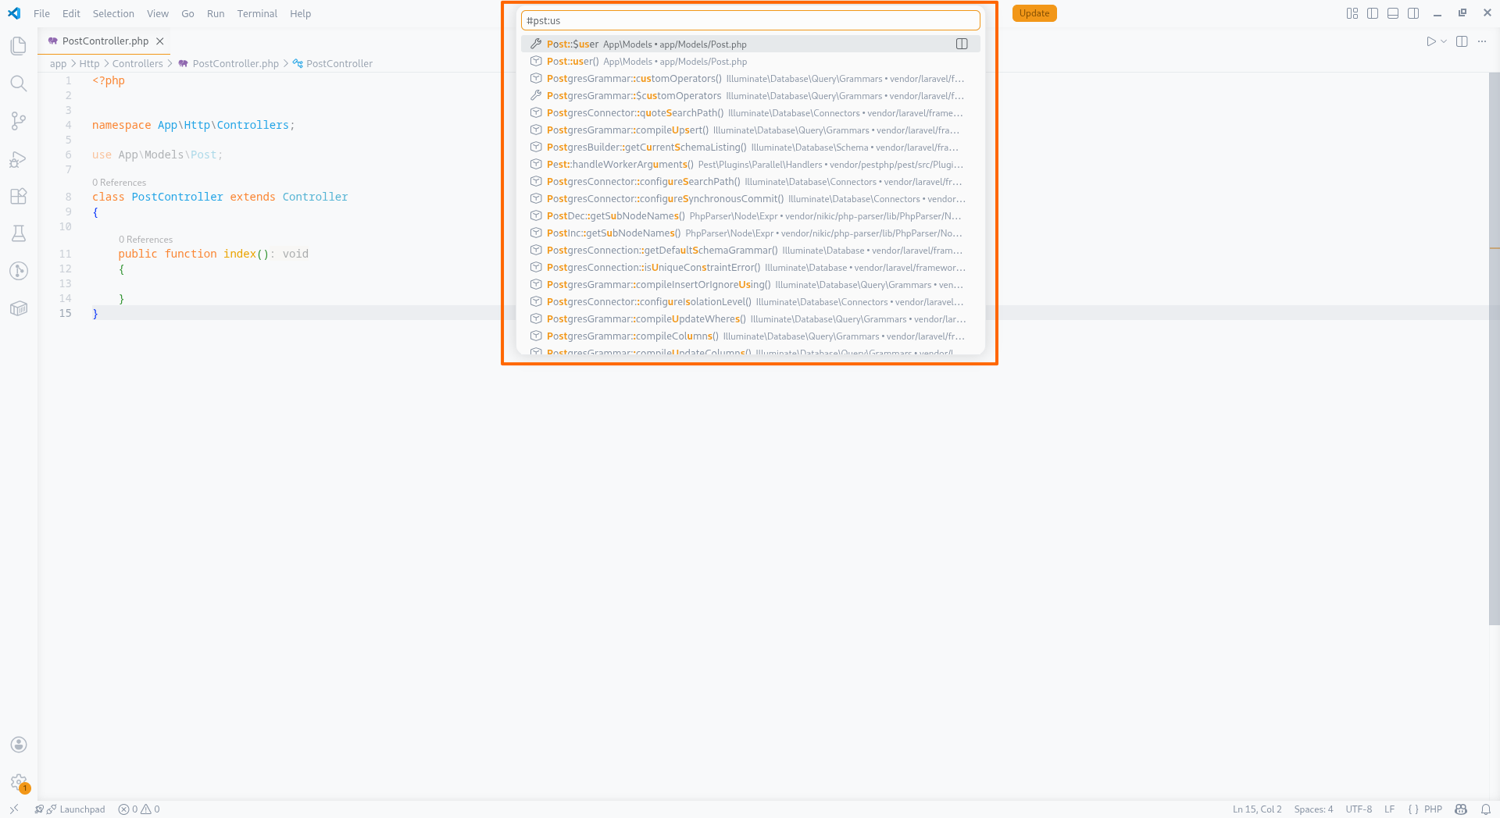Open the Accounts menu icon

[19, 745]
